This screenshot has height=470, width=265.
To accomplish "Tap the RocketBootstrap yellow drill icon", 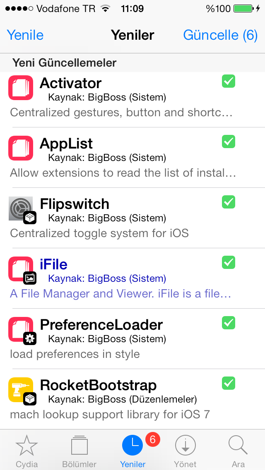I will point(20,390).
